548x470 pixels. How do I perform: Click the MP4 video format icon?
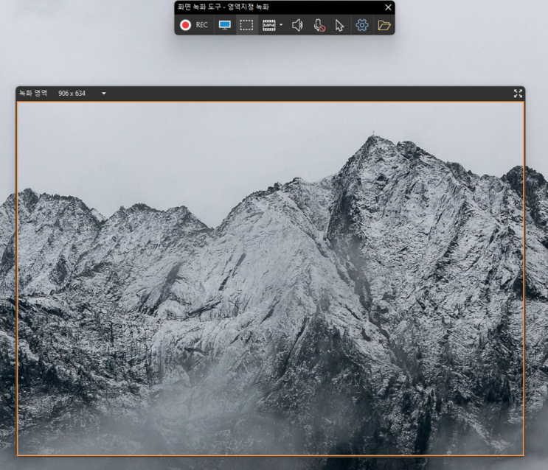[x=268, y=25]
